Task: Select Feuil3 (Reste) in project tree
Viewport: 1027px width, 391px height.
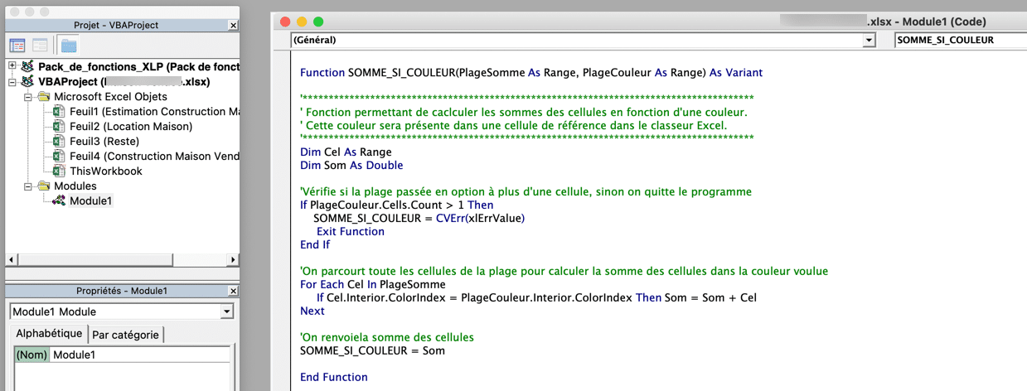Action: tap(104, 141)
